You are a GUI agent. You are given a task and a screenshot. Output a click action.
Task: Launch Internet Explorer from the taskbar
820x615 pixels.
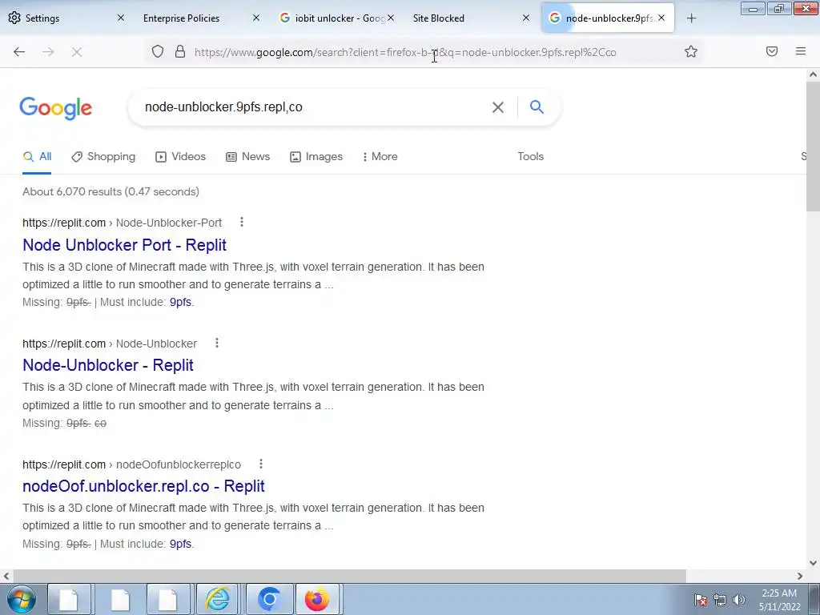[217, 599]
